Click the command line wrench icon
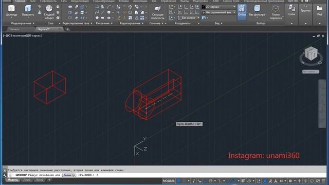 click(x=5, y=175)
